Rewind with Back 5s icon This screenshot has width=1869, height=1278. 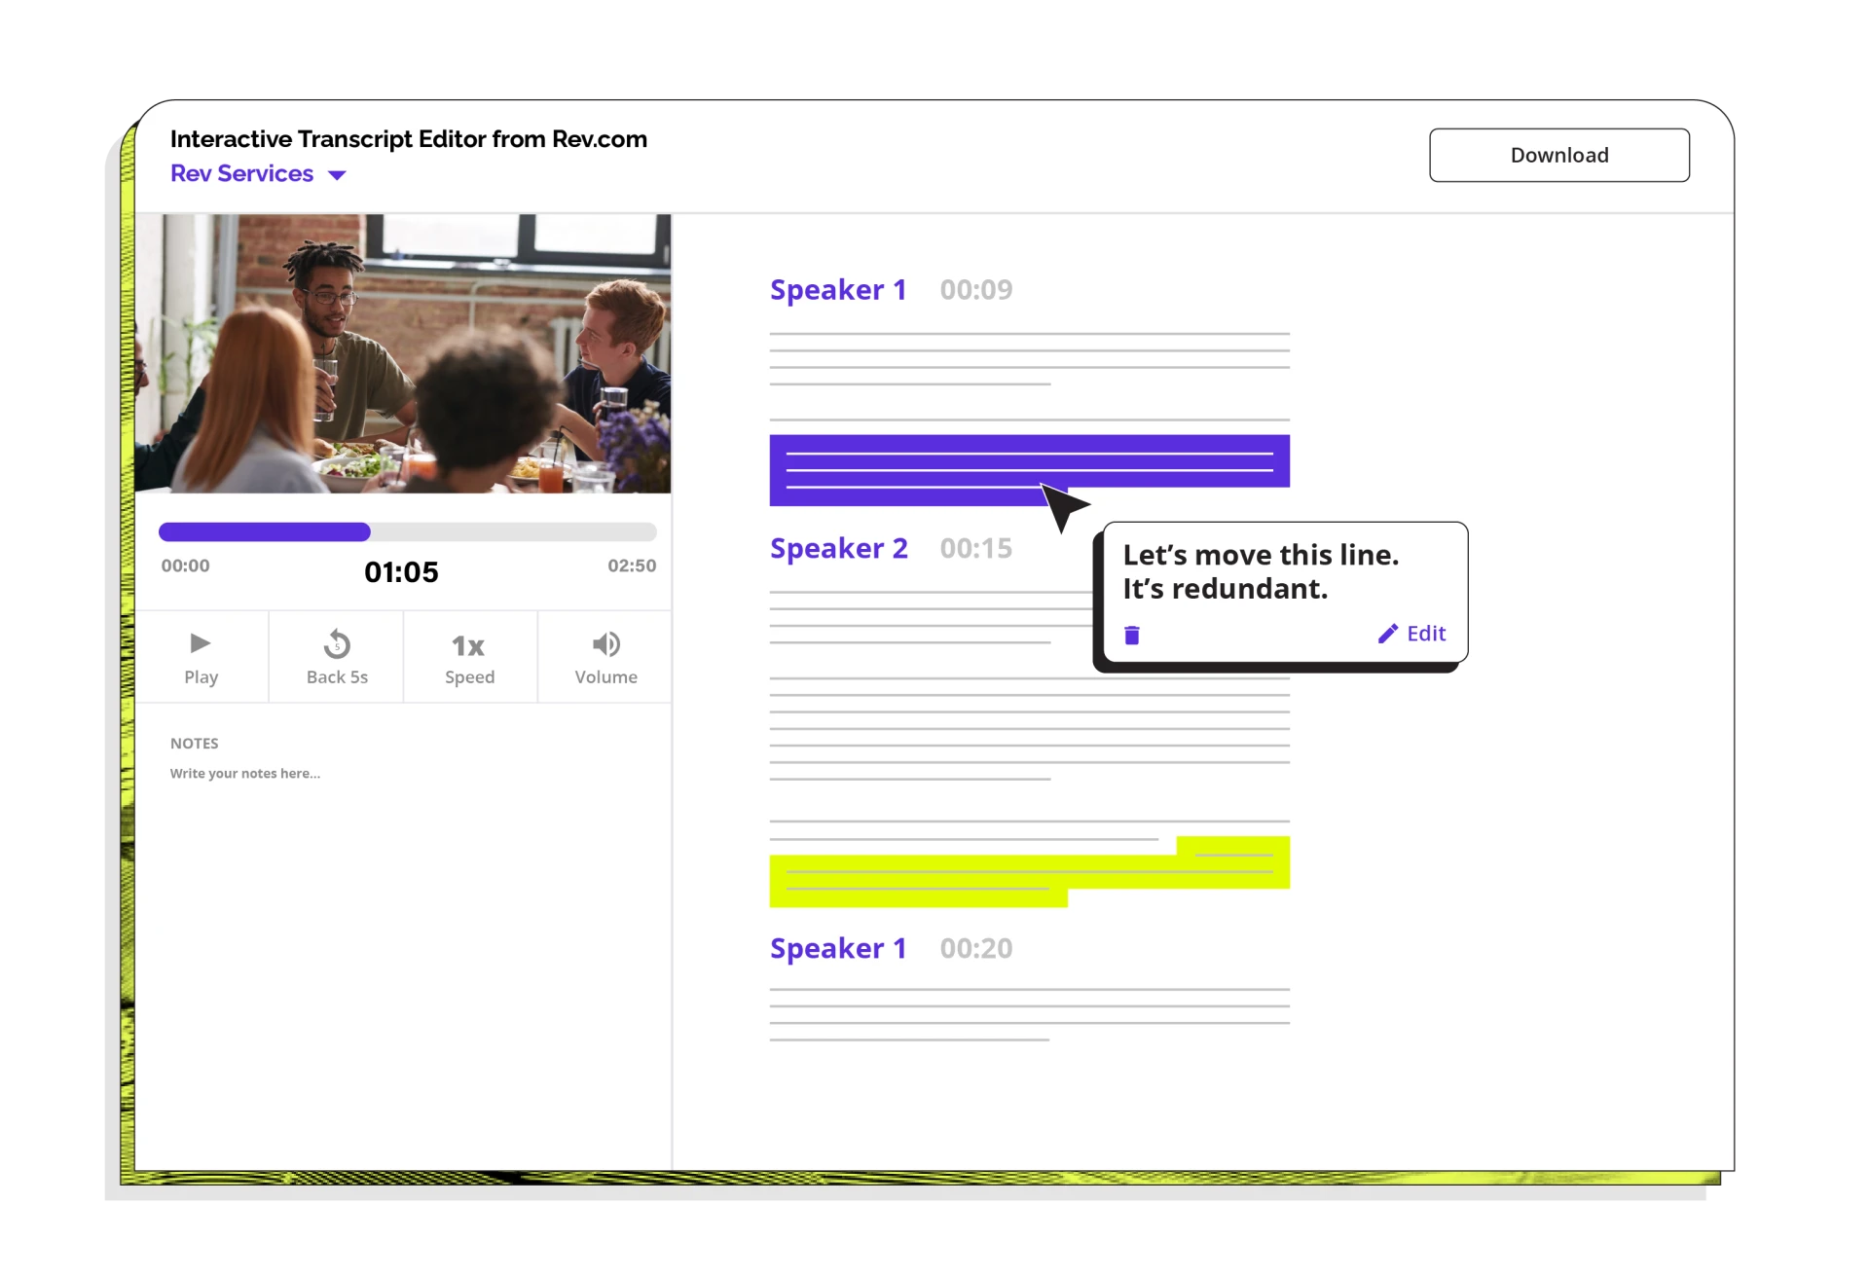click(337, 645)
